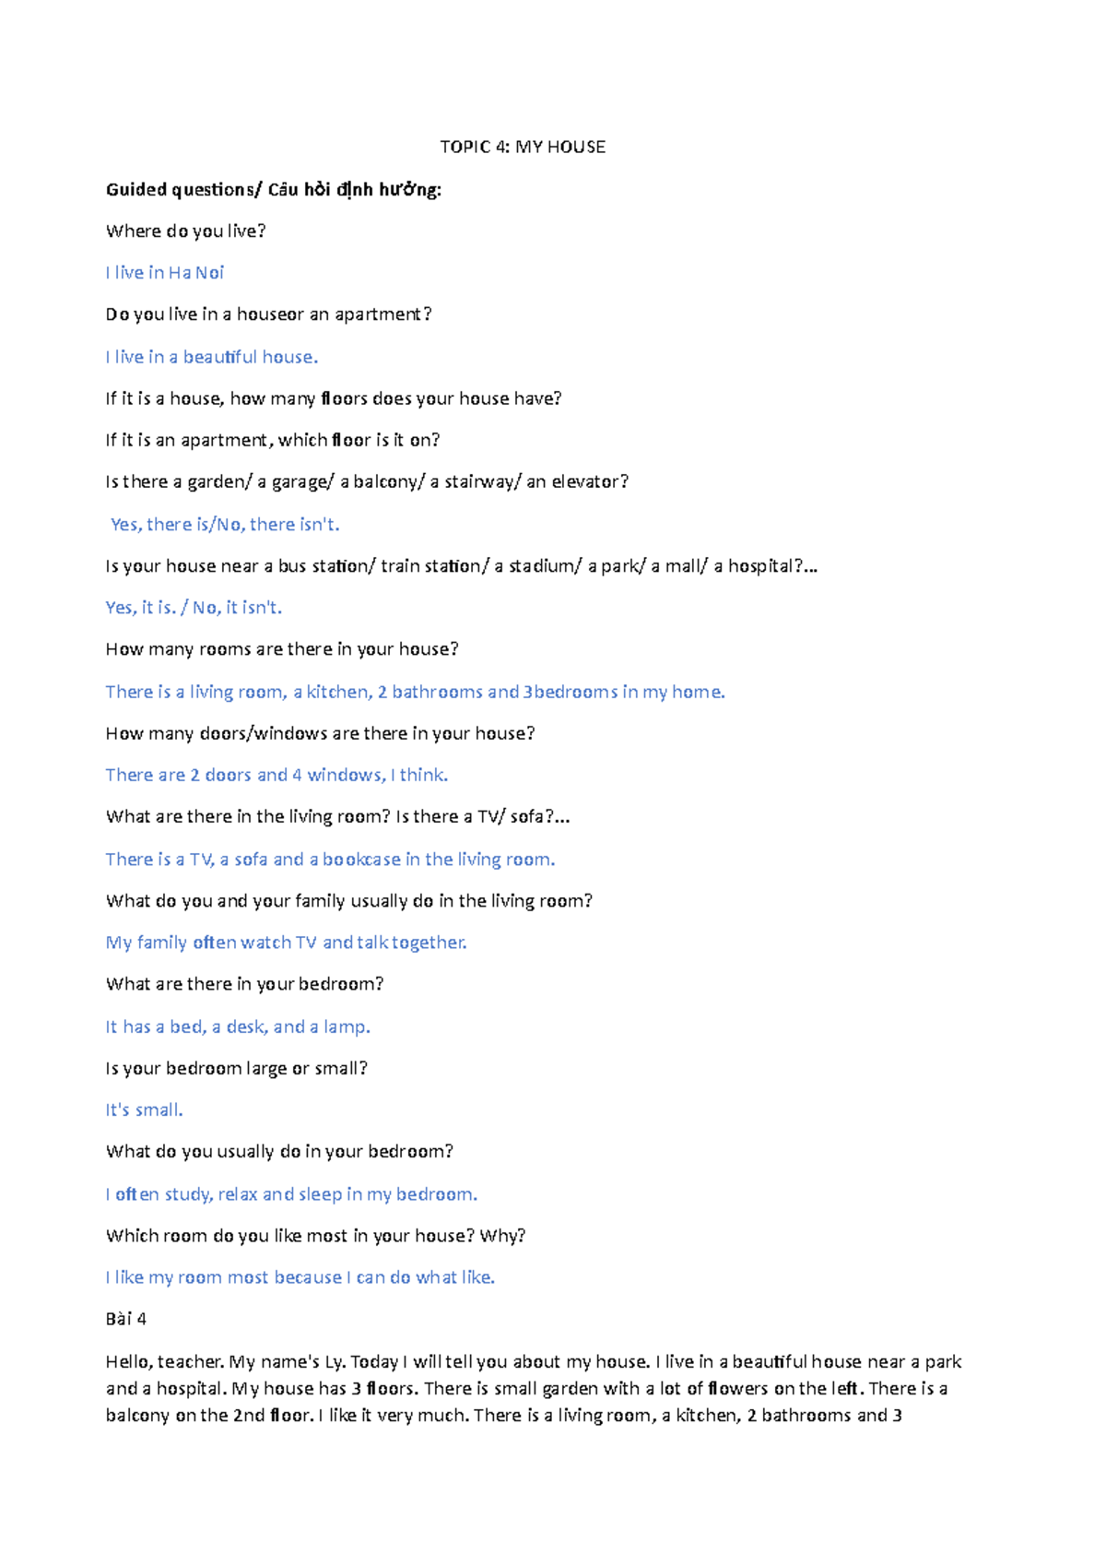This screenshot has height=1566, width=1106.
Task: Click the 'It has a bed, a desk' answer
Action: pyautogui.click(x=238, y=1026)
